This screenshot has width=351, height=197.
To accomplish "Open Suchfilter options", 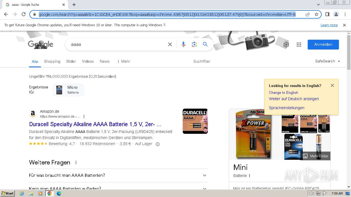I will click(202, 61).
